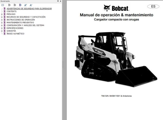Click the bookmark icon beside MANTENIMIENTO PREVENTIVO

point(5,22)
